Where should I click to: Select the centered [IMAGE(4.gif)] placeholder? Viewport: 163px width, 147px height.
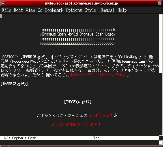click(x=78, y=102)
